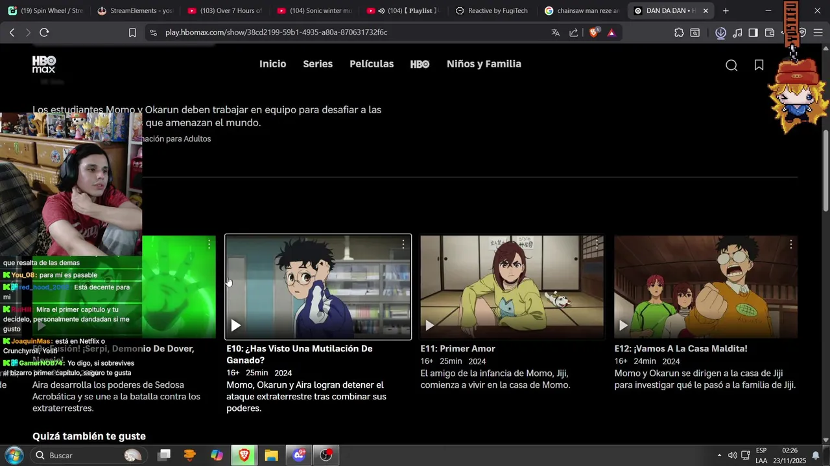Open options dots on green episode card
This screenshot has width=830, height=466.
(209, 244)
